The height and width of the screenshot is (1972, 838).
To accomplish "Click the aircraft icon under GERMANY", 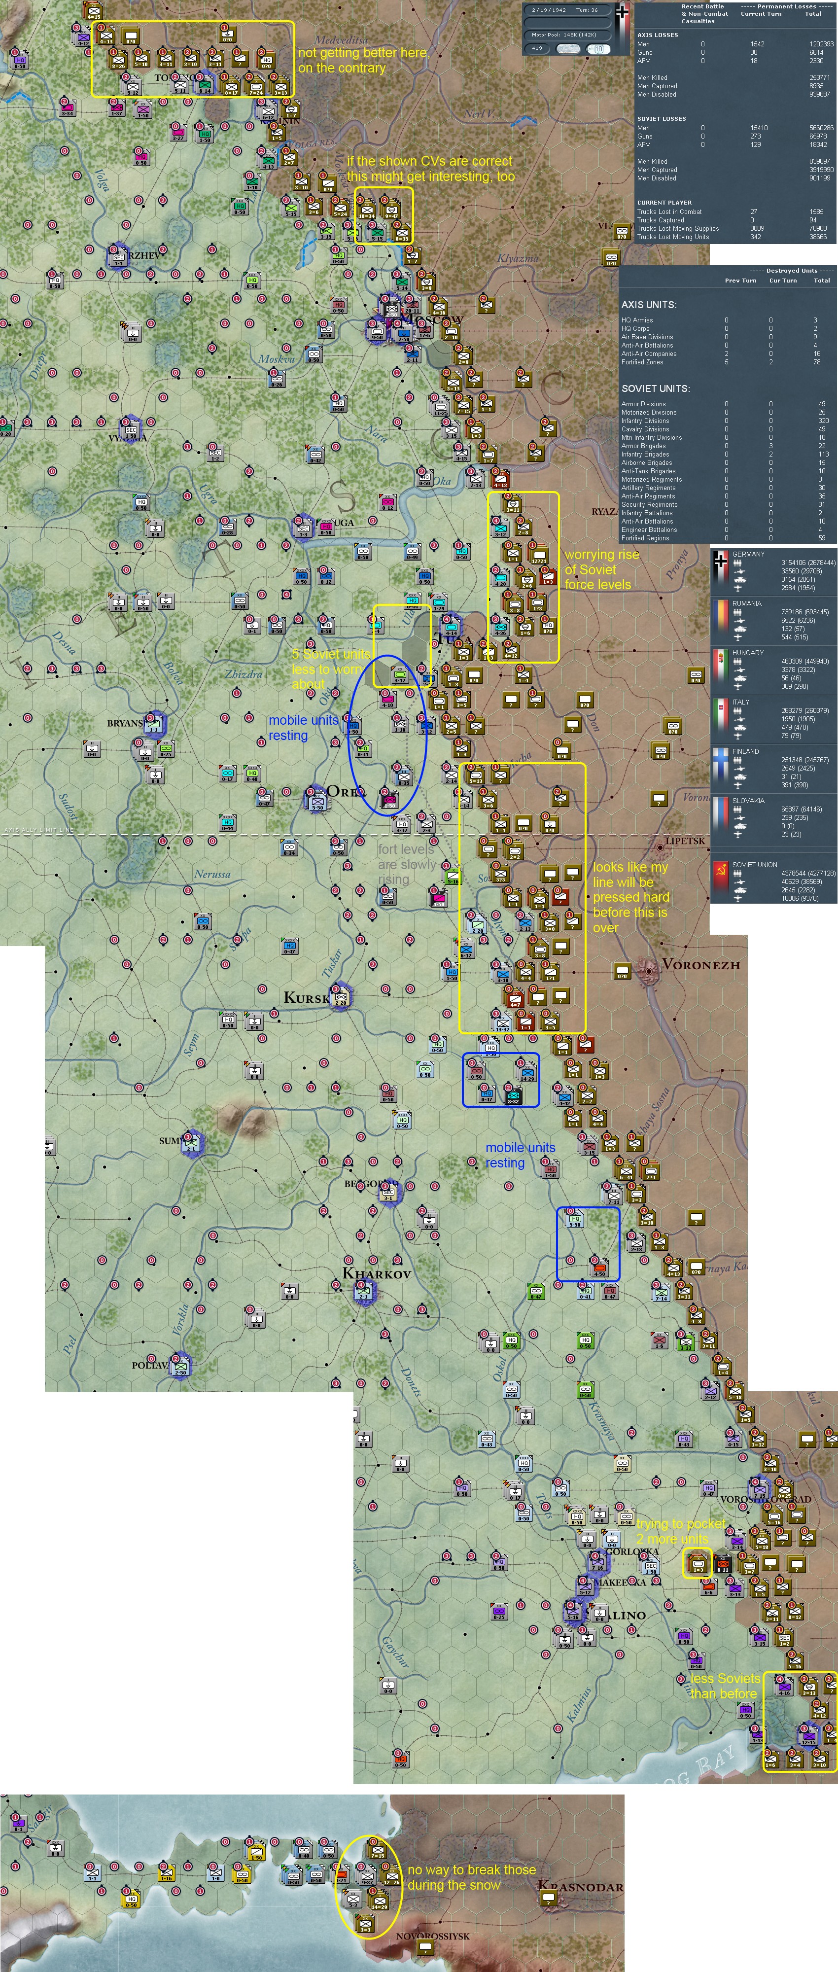I will pos(738,588).
